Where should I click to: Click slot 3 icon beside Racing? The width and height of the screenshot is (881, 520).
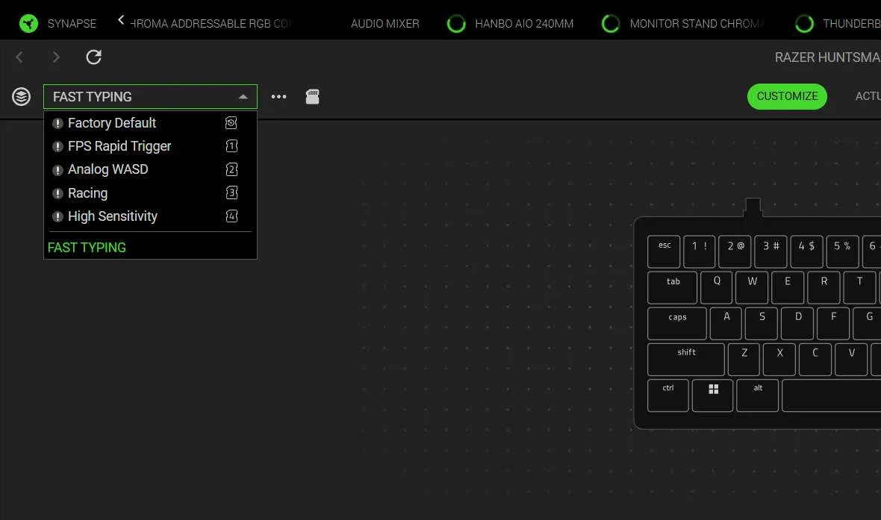[231, 192]
